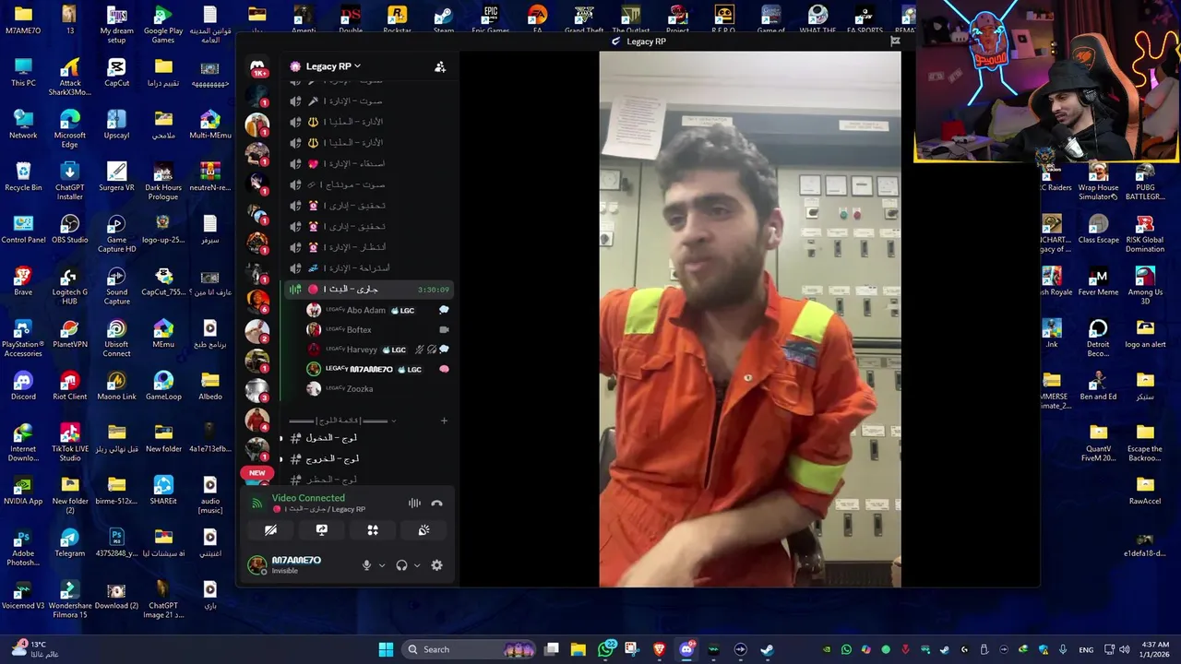Open M7AME7O user profile in panel
The width and height of the screenshot is (1181, 664).
click(297, 564)
